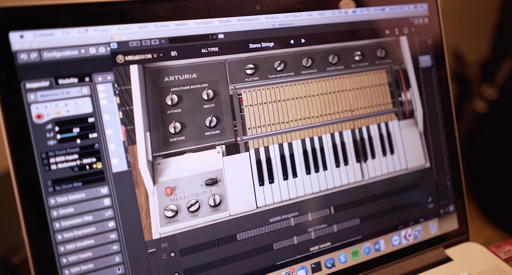Open Skype from the Dock
The width and height of the screenshot is (512, 275).
(x=343, y=258)
